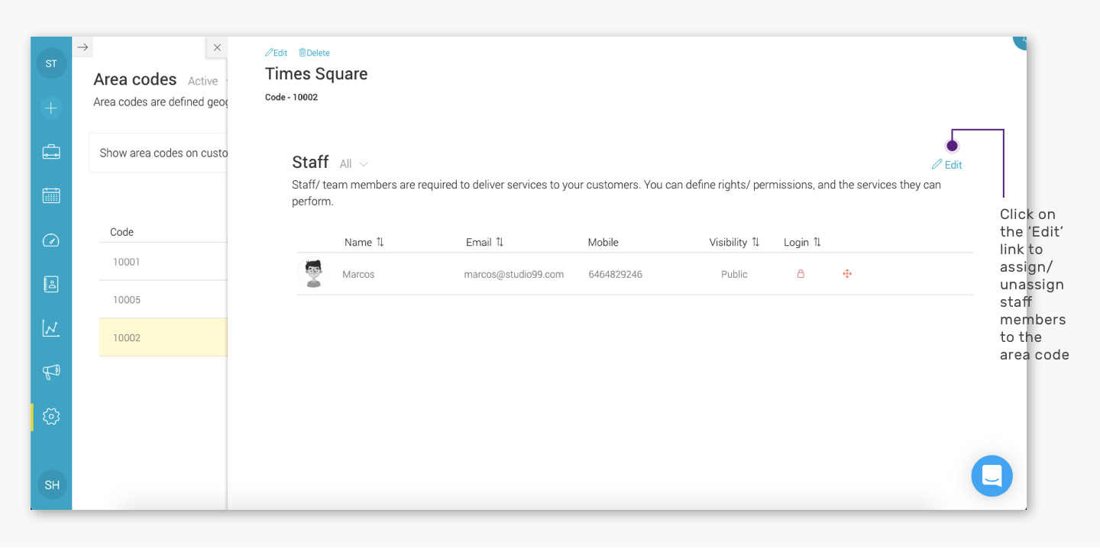This screenshot has width=1100, height=548.
Task: Open the Area codes 'Active' filter dropdown
Action: click(x=208, y=81)
